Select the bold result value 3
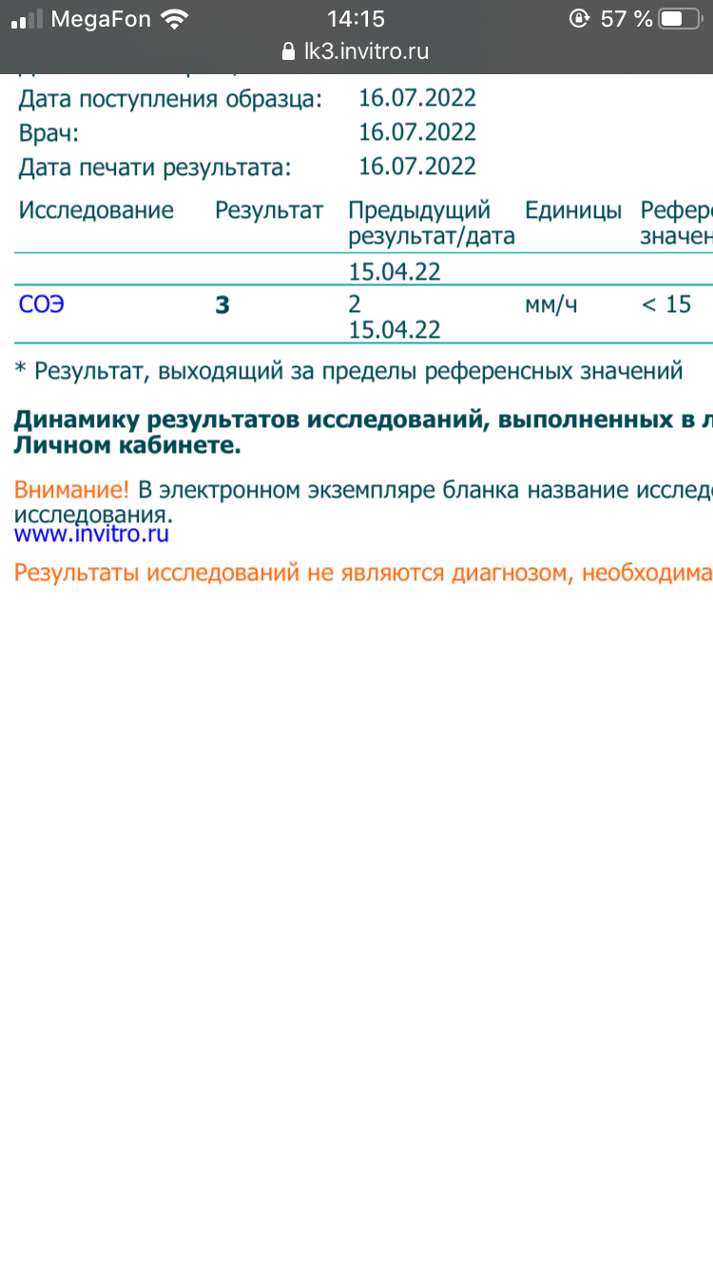 (x=222, y=305)
